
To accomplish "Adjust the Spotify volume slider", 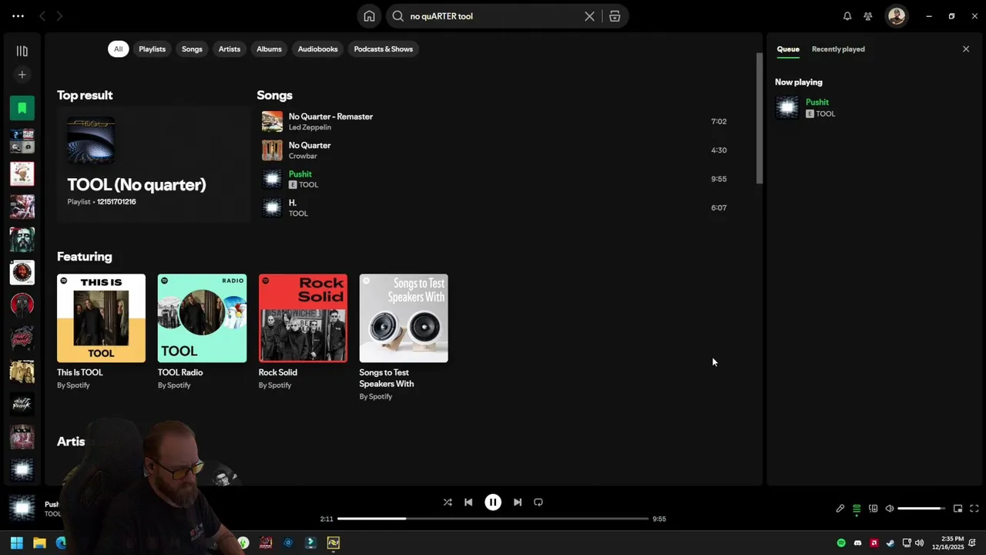I will 921,509.
